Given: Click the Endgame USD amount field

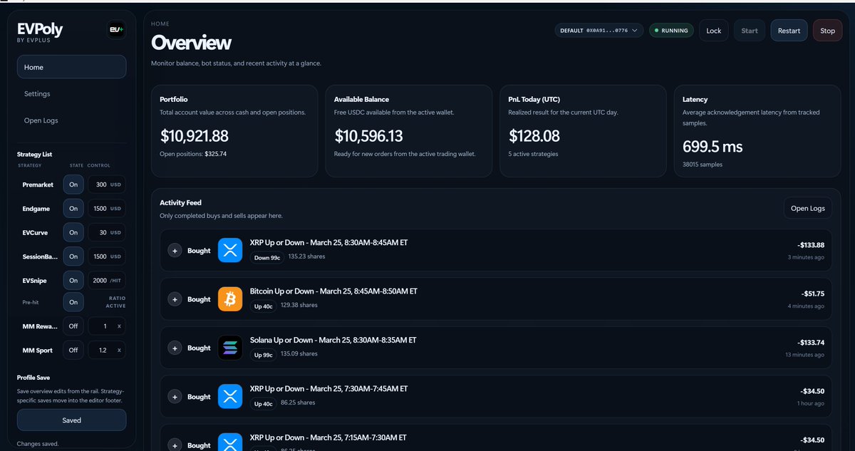Looking at the screenshot, I should click(107, 208).
